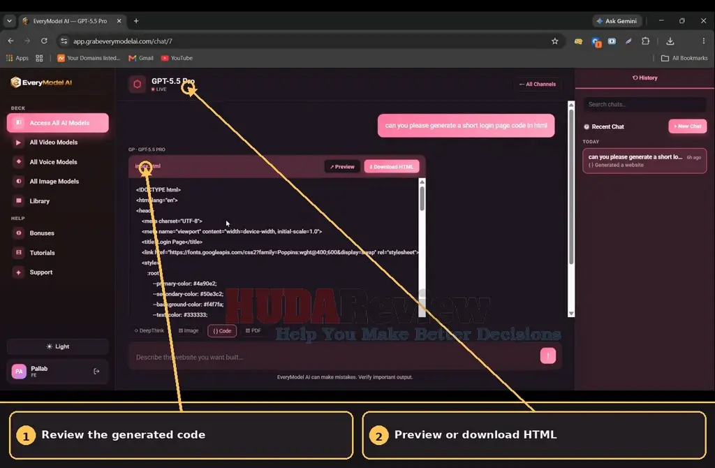Send the prompt with the arrow button
The height and width of the screenshot is (468, 715).
click(x=547, y=356)
